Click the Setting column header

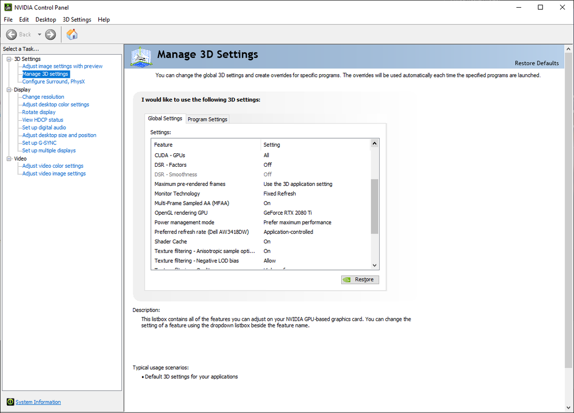tap(315, 145)
